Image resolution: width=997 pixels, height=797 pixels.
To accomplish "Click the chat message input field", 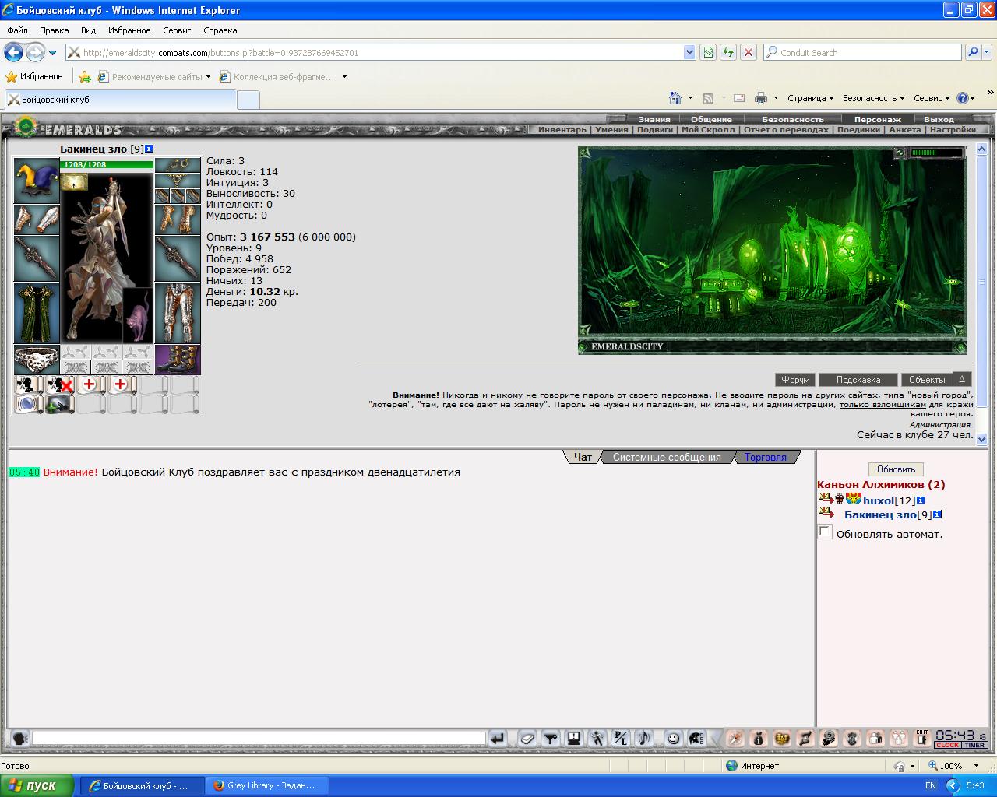I will coord(259,738).
